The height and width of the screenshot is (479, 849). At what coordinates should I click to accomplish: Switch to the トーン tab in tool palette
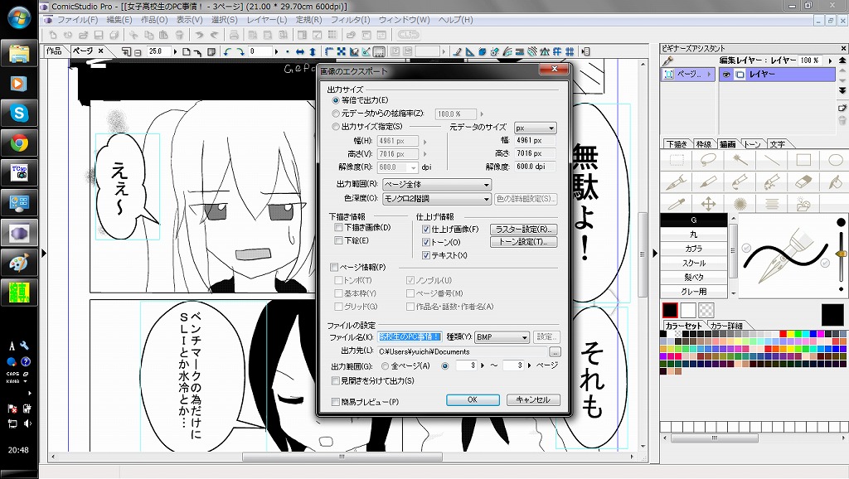pos(752,144)
